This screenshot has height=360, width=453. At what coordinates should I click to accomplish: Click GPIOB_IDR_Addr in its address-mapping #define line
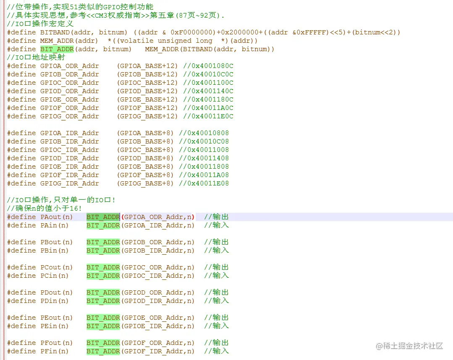point(69,141)
